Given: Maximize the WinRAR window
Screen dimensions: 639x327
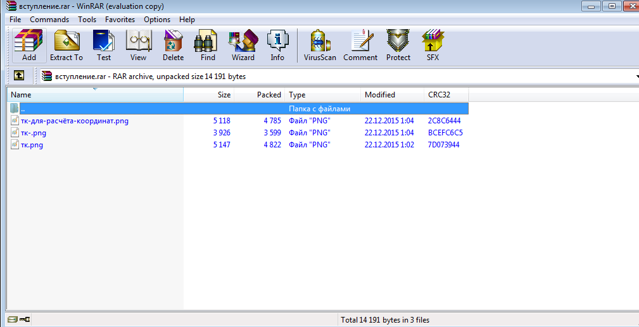Looking at the screenshot, I should point(612,6).
